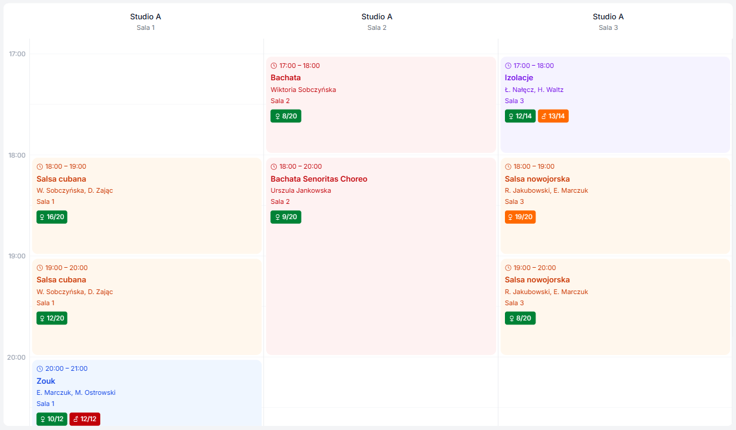Open the Izolacje class title
The width and height of the screenshot is (736, 430).
[519, 78]
